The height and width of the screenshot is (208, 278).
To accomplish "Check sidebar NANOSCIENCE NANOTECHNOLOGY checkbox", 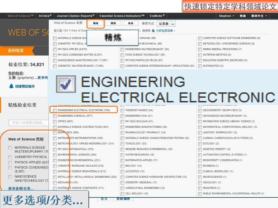I will pyautogui.click(x=10, y=177).
